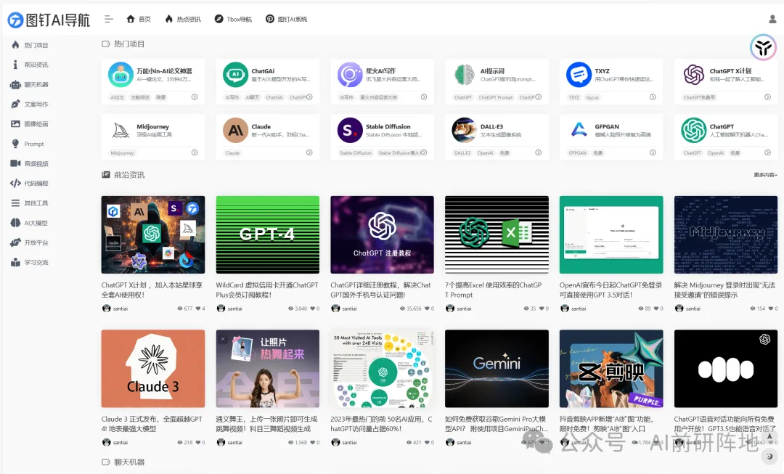784x474 pixels.
Task: Click the arrow button on DALL-E3 card
Action: coord(538,152)
